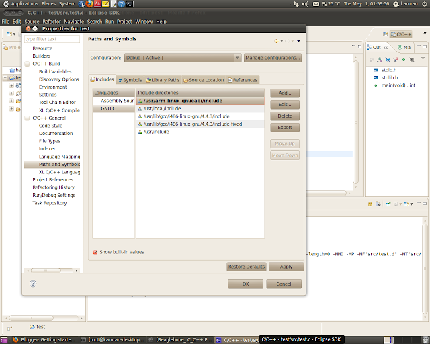Select Assembly Source in Languages list

[114, 101]
